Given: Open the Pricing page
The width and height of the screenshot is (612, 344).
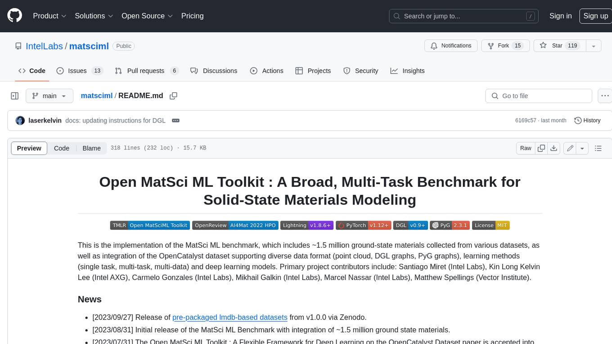Looking at the screenshot, I should [192, 16].
